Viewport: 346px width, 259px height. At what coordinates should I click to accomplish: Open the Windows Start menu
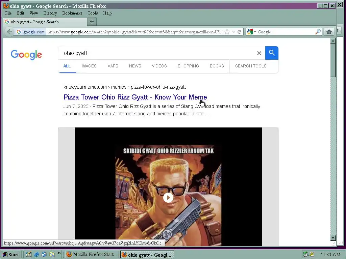pos(10,255)
